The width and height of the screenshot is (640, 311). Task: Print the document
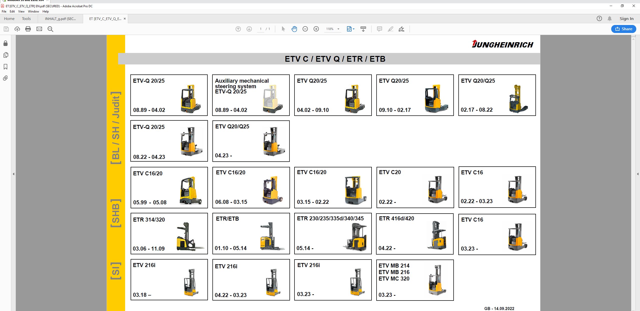28,29
